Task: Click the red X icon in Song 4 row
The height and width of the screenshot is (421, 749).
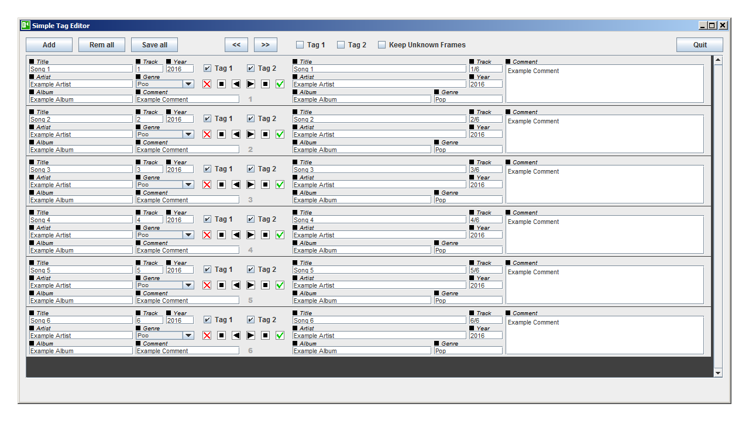Action: coord(207,235)
